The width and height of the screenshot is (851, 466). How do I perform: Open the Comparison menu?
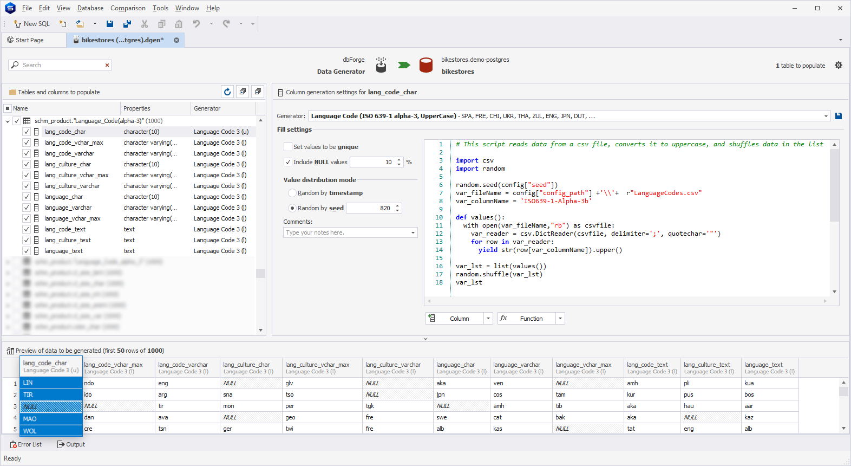point(128,8)
